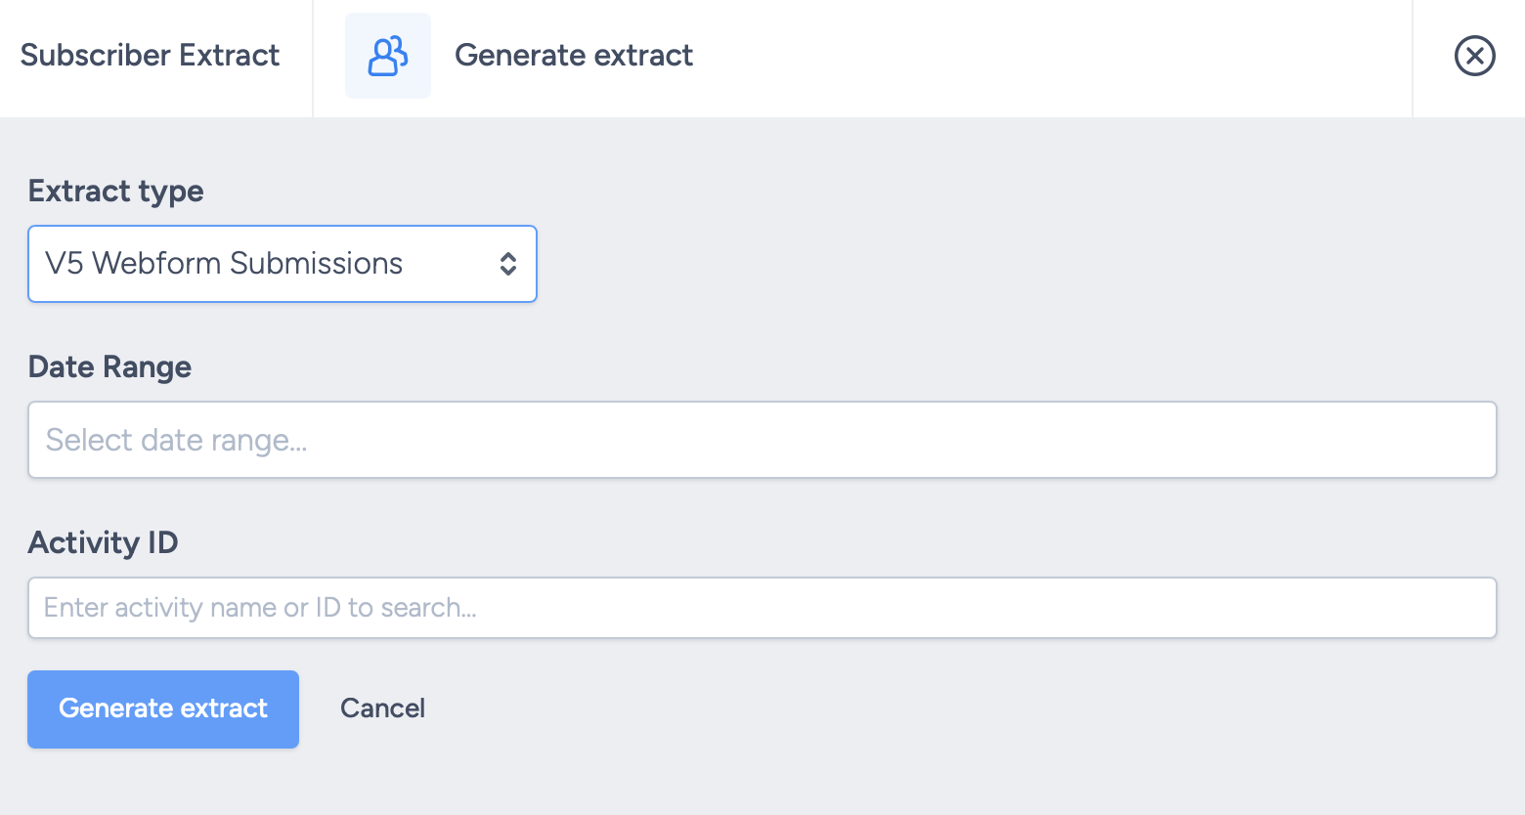Click 'Enter activity name or ID' placeholder
Viewport: 1525px width, 815px height.
click(x=260, y=608)
